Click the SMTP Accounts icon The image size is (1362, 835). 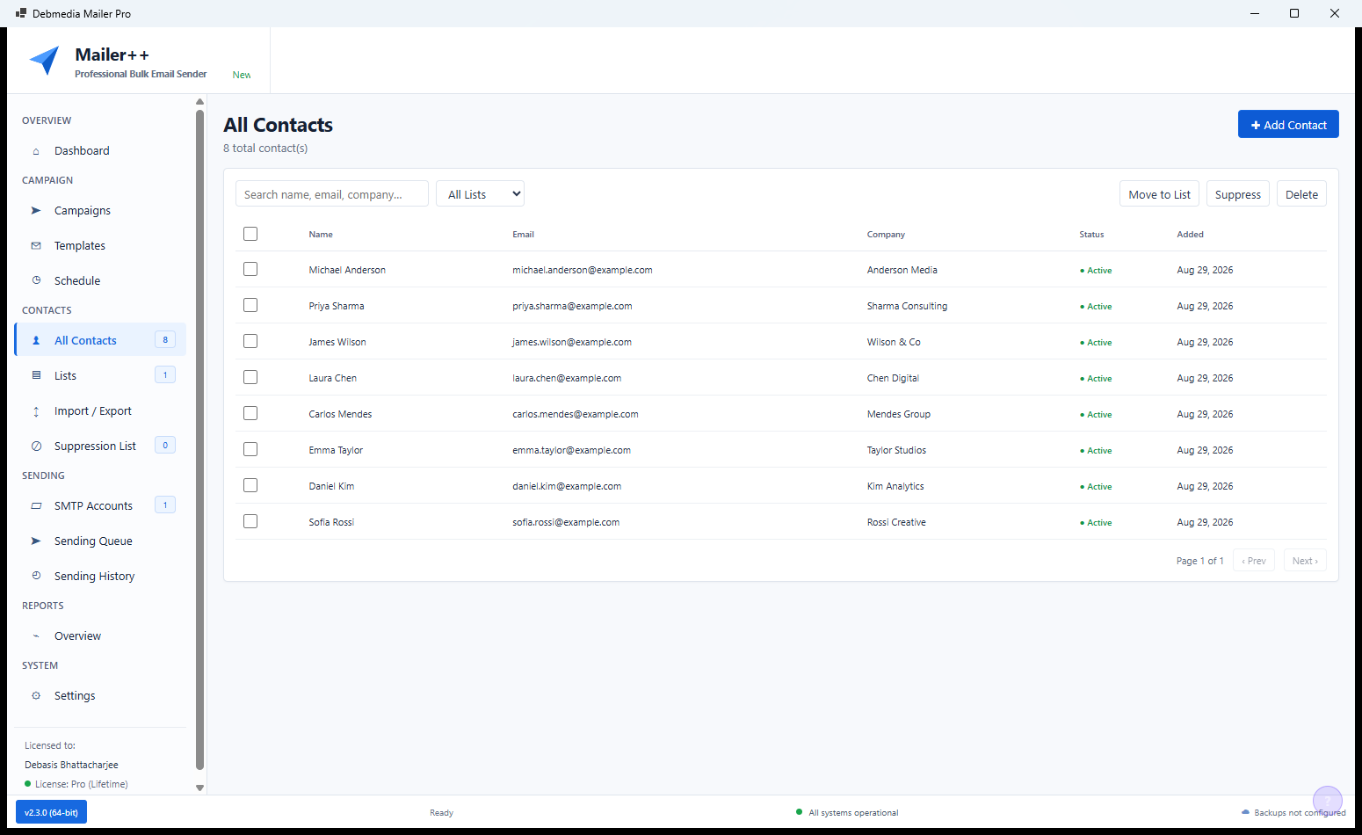pyautogui.click(x=36, y=506)
